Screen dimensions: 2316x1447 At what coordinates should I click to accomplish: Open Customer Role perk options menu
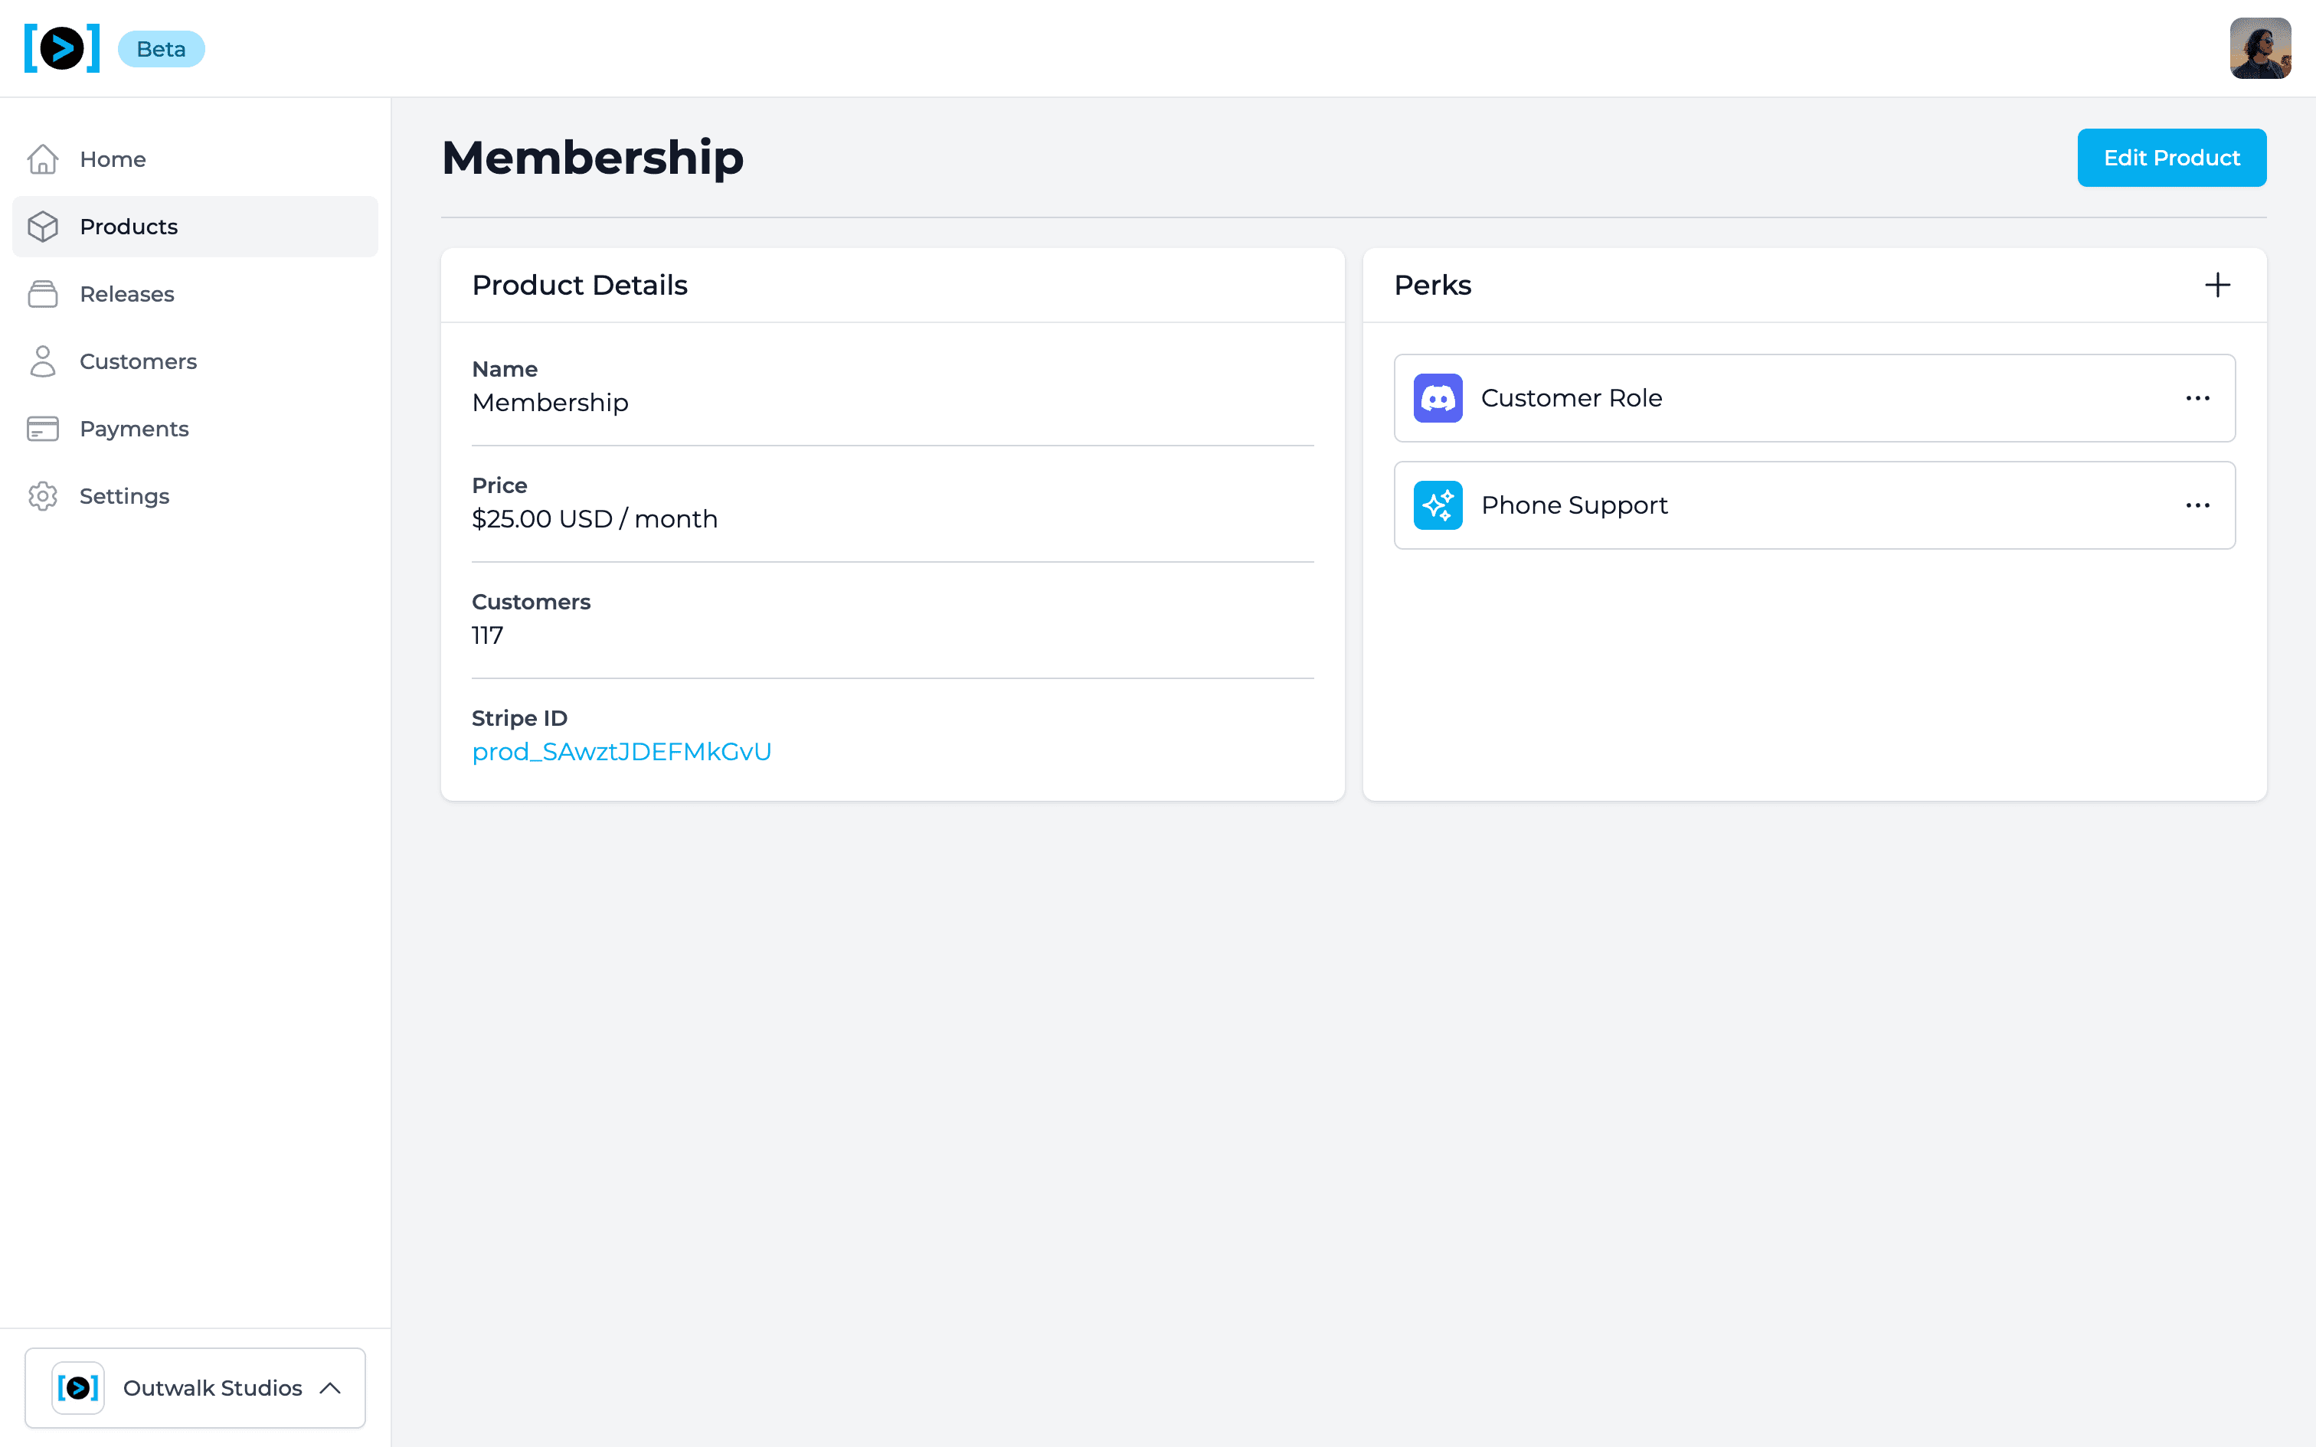coord(2197,398)
